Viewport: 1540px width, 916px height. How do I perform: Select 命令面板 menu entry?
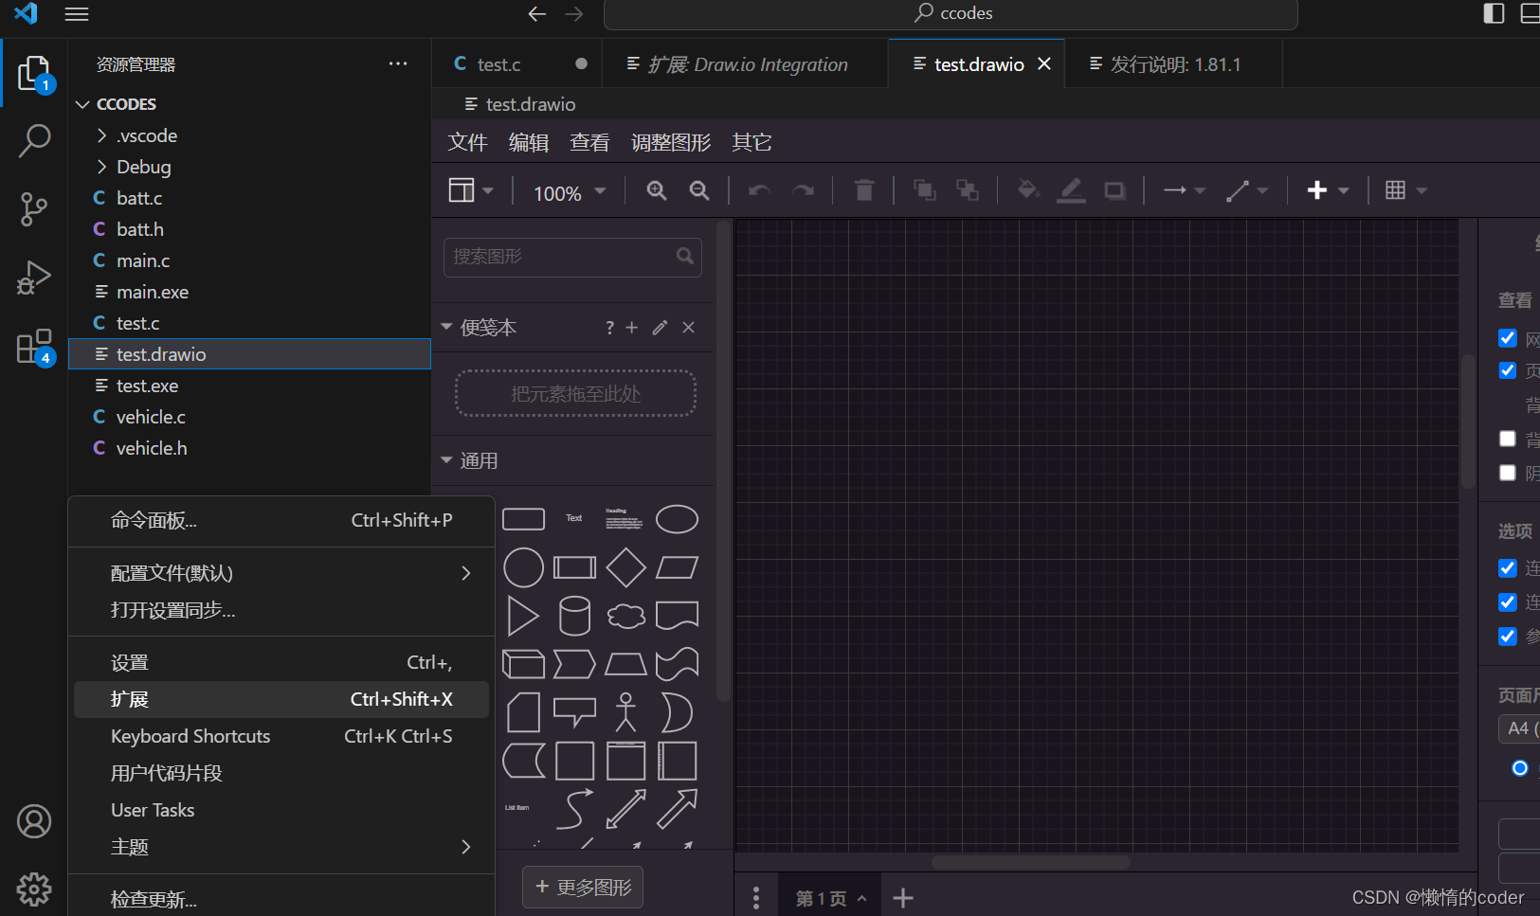point(281,520)
